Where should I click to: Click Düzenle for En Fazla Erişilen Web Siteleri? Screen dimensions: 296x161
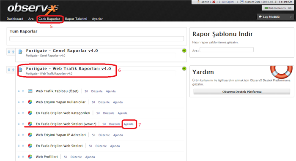[101, 146]
